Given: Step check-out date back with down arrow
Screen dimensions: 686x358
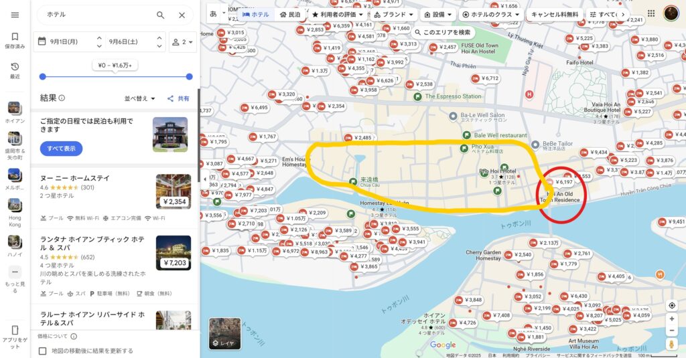Looking at the screenshot, I should [159, 46].
